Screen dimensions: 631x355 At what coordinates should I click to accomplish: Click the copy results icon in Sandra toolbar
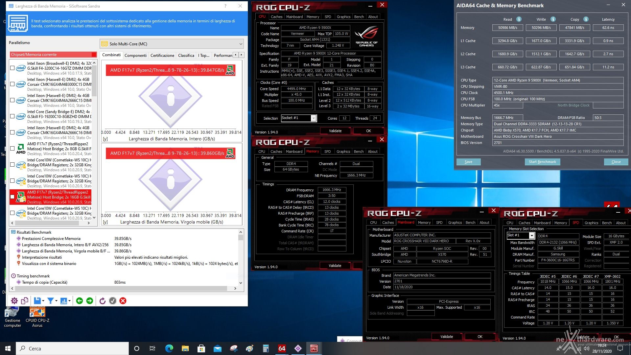tap(25, 301)
